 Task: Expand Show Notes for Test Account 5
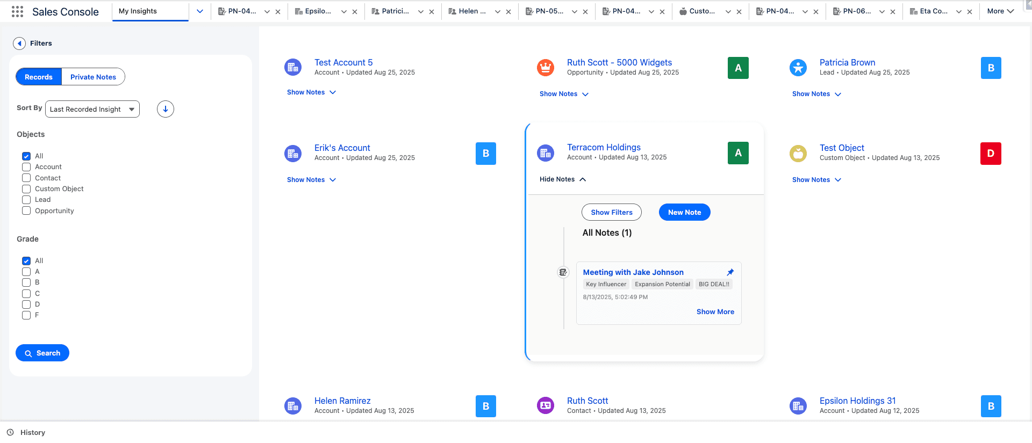pyautogui.click(x=311, y=92)
